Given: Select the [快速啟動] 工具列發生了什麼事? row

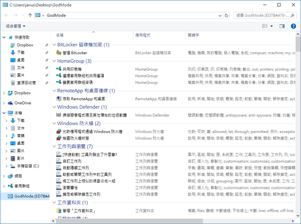Looking at the screenshot, I should click(176, 155).
